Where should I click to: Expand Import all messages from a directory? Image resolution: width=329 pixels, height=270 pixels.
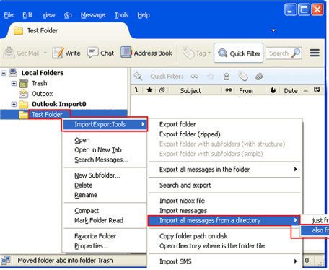[x=224, y=220]
